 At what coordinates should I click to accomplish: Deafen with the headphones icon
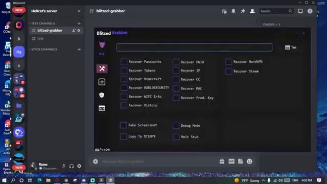tap(72, 166)
